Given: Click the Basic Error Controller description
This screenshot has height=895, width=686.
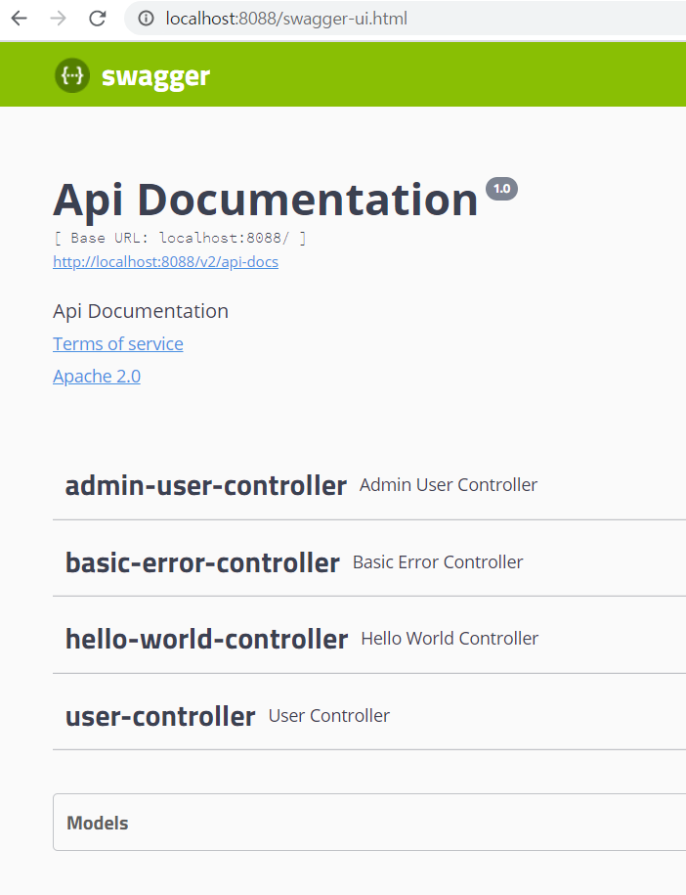Looking at the screenshot, I should pyautogui.click(x=438, y=561).
